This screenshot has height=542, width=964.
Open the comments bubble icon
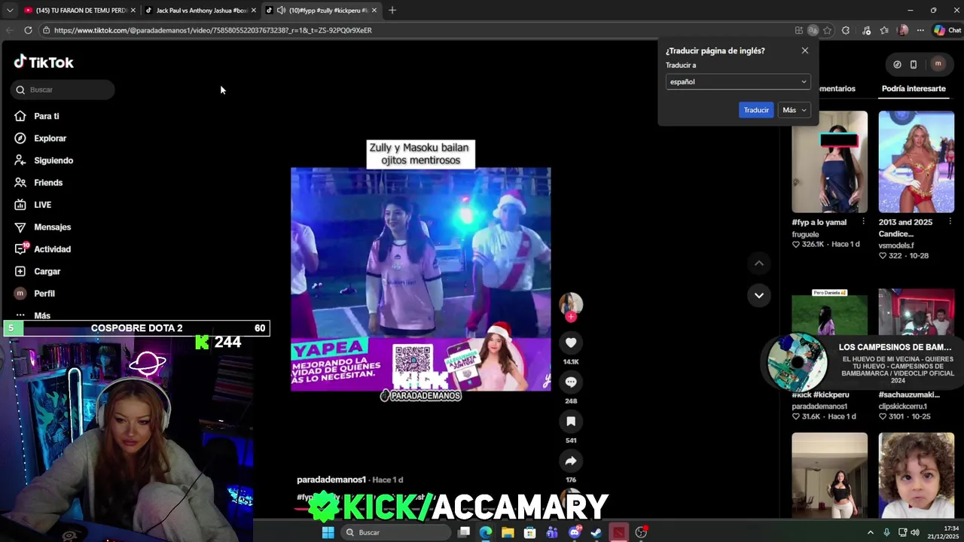coord(571,382)
